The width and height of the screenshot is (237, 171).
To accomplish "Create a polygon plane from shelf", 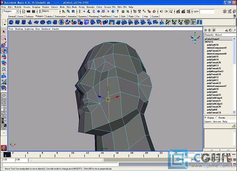I will tap(36, 22).
